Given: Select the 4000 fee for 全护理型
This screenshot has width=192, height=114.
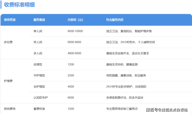Looking at the screenshot, I should [x=71, y=87].
